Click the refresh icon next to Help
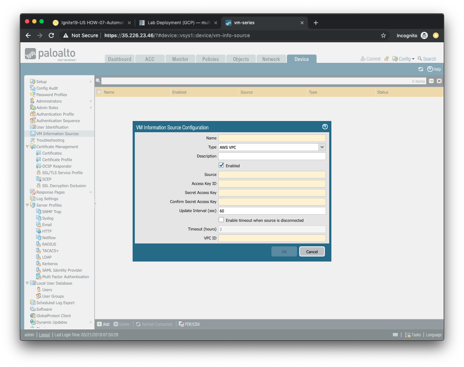Image resolution: width=464 pixels, height=367 pixels. (x=421, y=69)
